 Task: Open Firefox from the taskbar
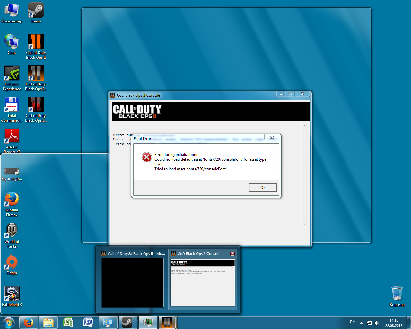click(29, 323)
